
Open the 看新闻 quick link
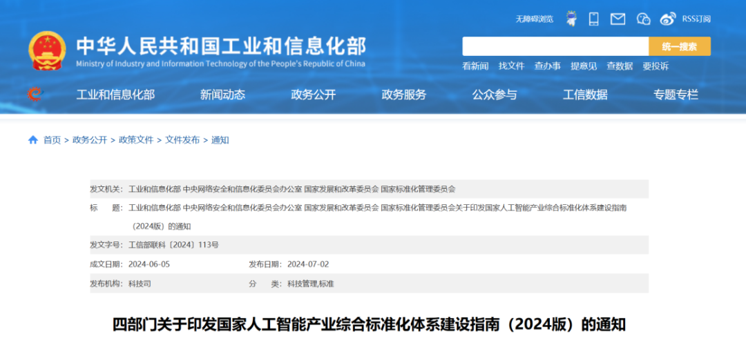click(475, 66)
